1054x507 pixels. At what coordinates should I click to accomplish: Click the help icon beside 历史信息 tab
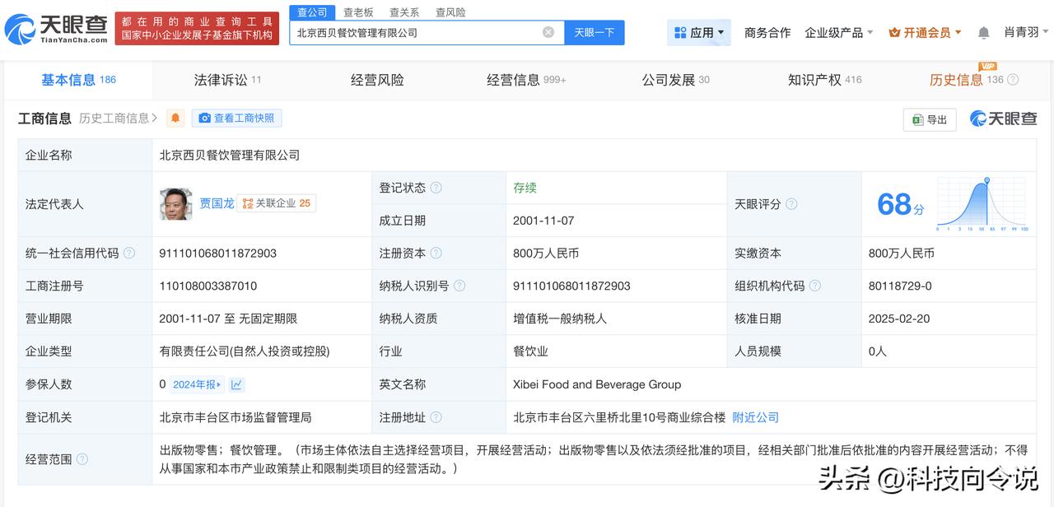pos(1013,80)
